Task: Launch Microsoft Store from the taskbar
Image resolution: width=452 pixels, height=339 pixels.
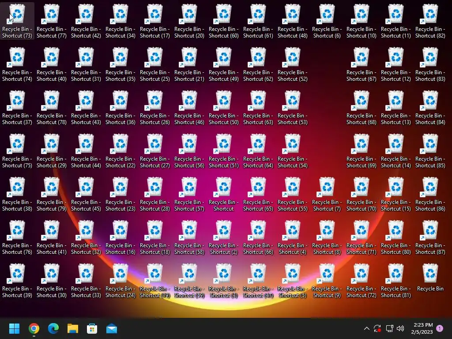Action: coord(92,328)
